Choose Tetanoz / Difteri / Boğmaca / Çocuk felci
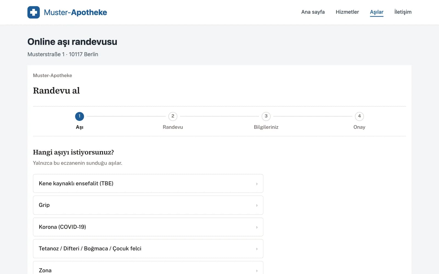Screen dimensions: 439x274 [148, 249]
